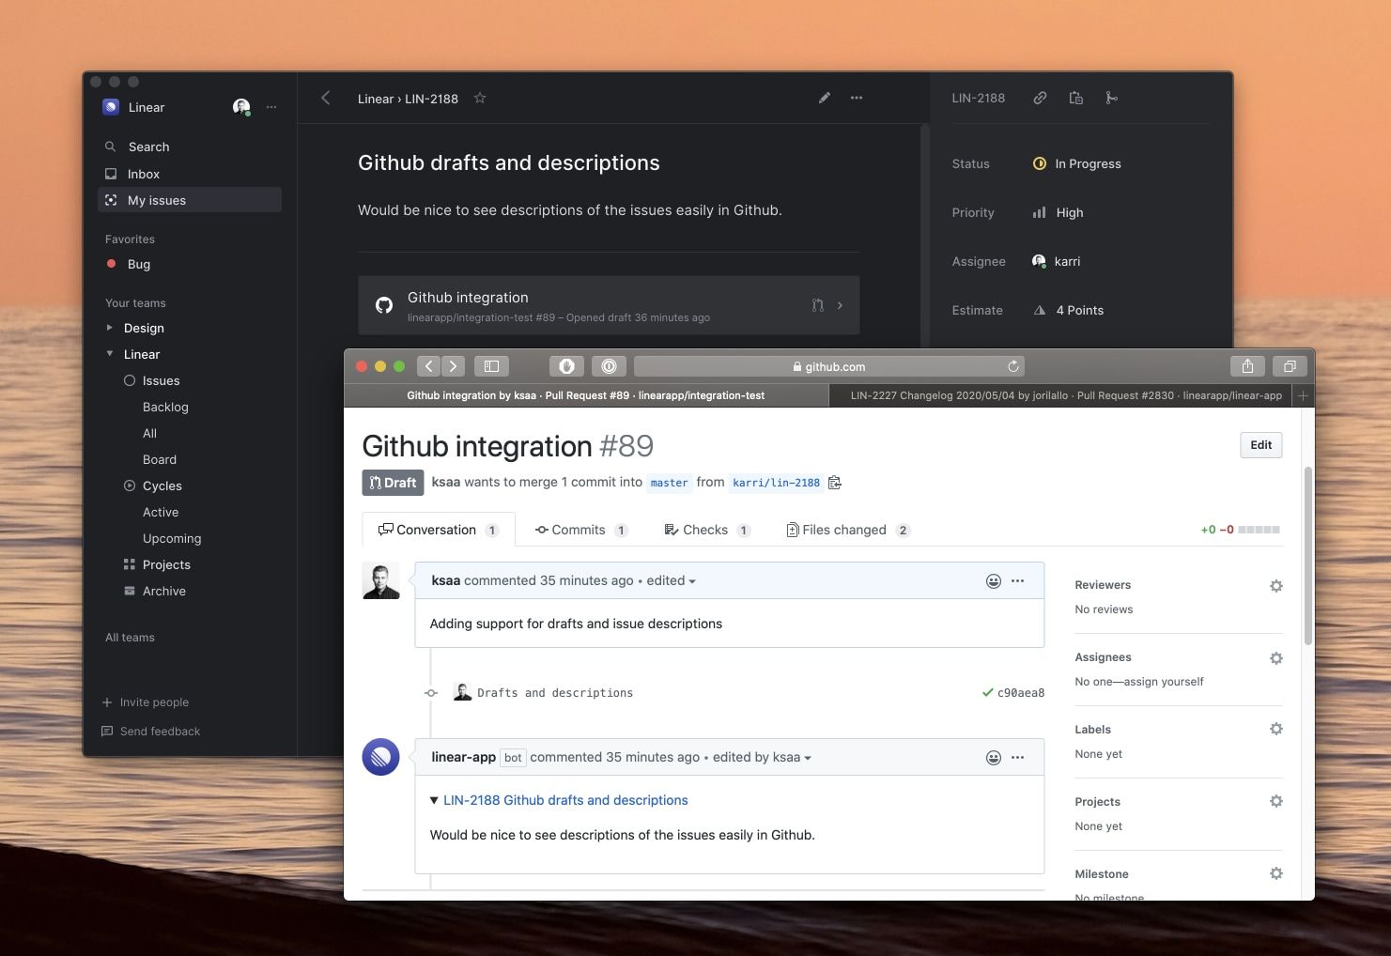Open Issues under Linear team
The width and height of the screenshot is (1391, 956).
click(x=161, y=380)
